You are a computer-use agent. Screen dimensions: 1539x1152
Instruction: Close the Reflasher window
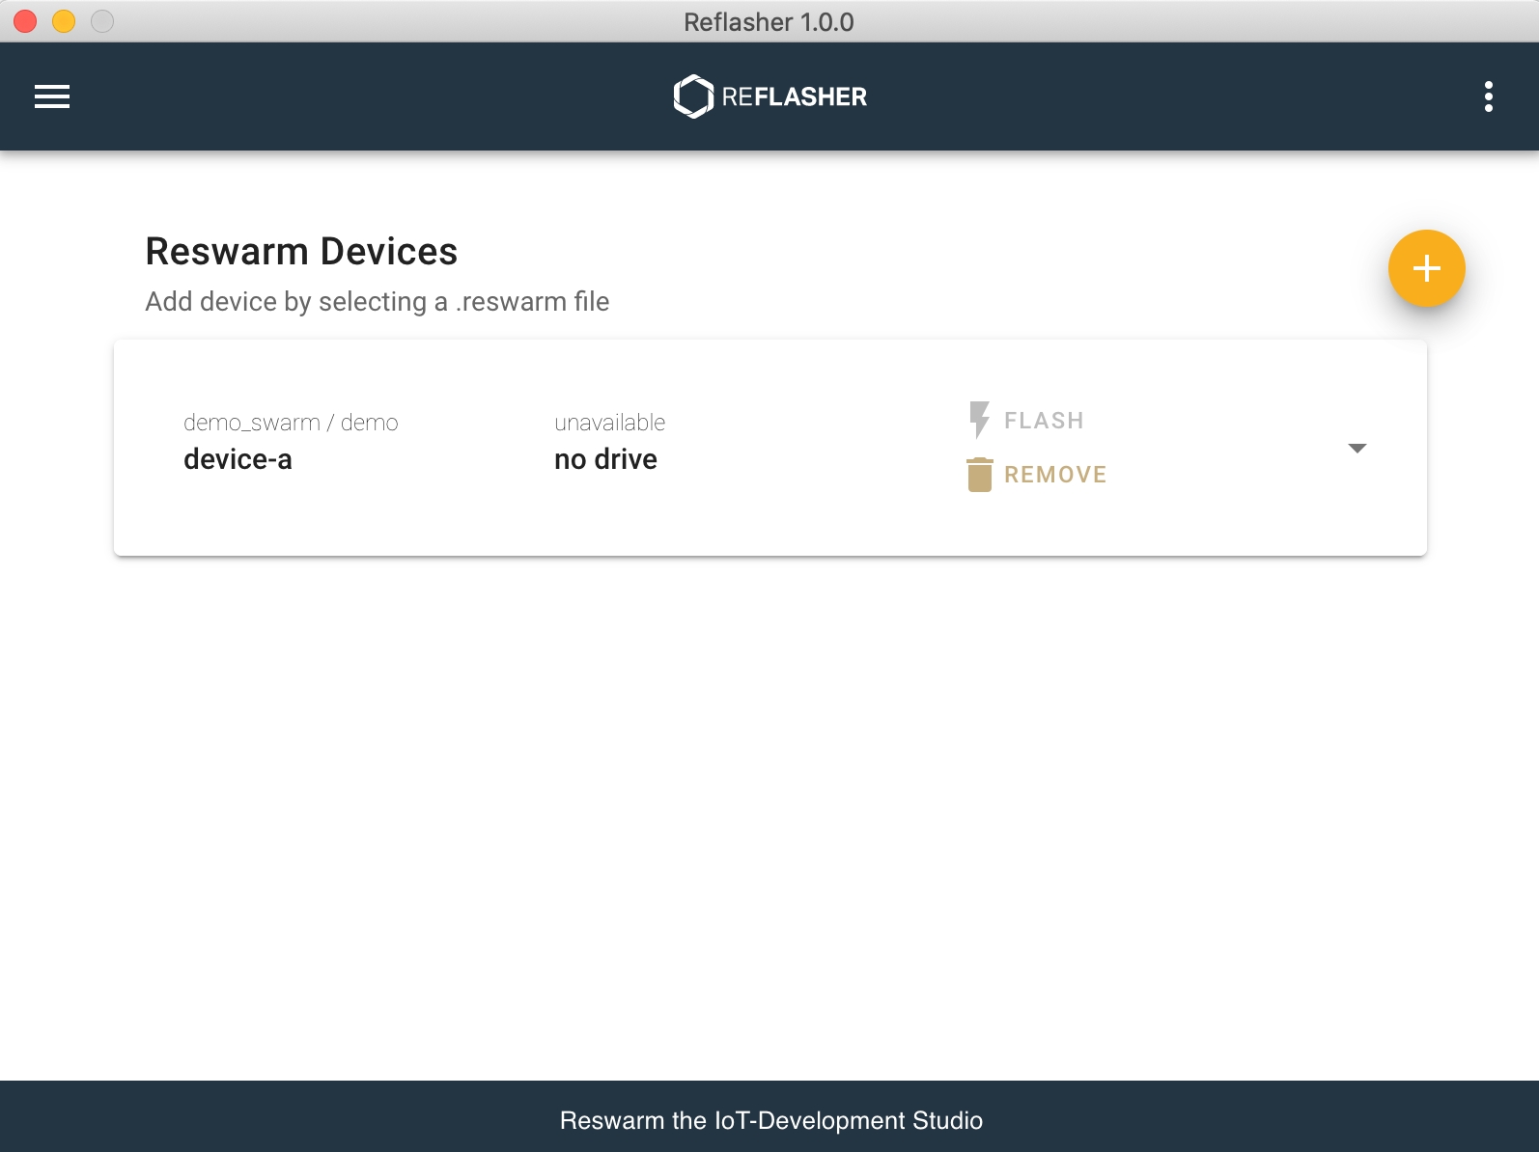pos(25,21)
